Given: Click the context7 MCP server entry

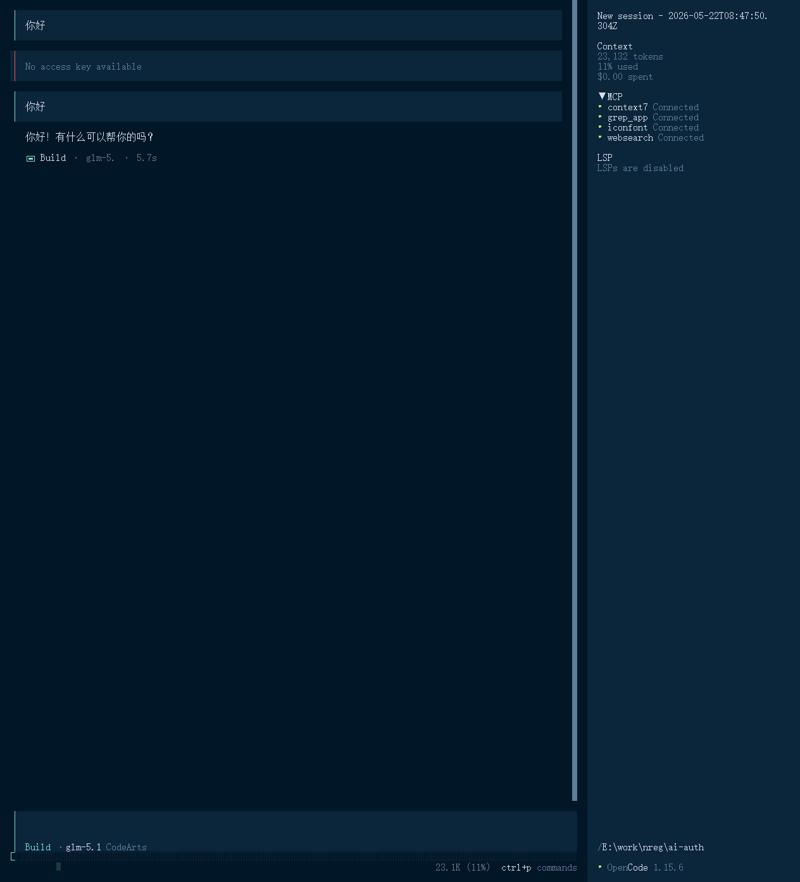Looking at the screenshot, I should point(653,107).
